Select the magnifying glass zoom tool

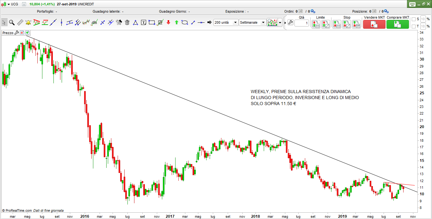tap(12, 22)
